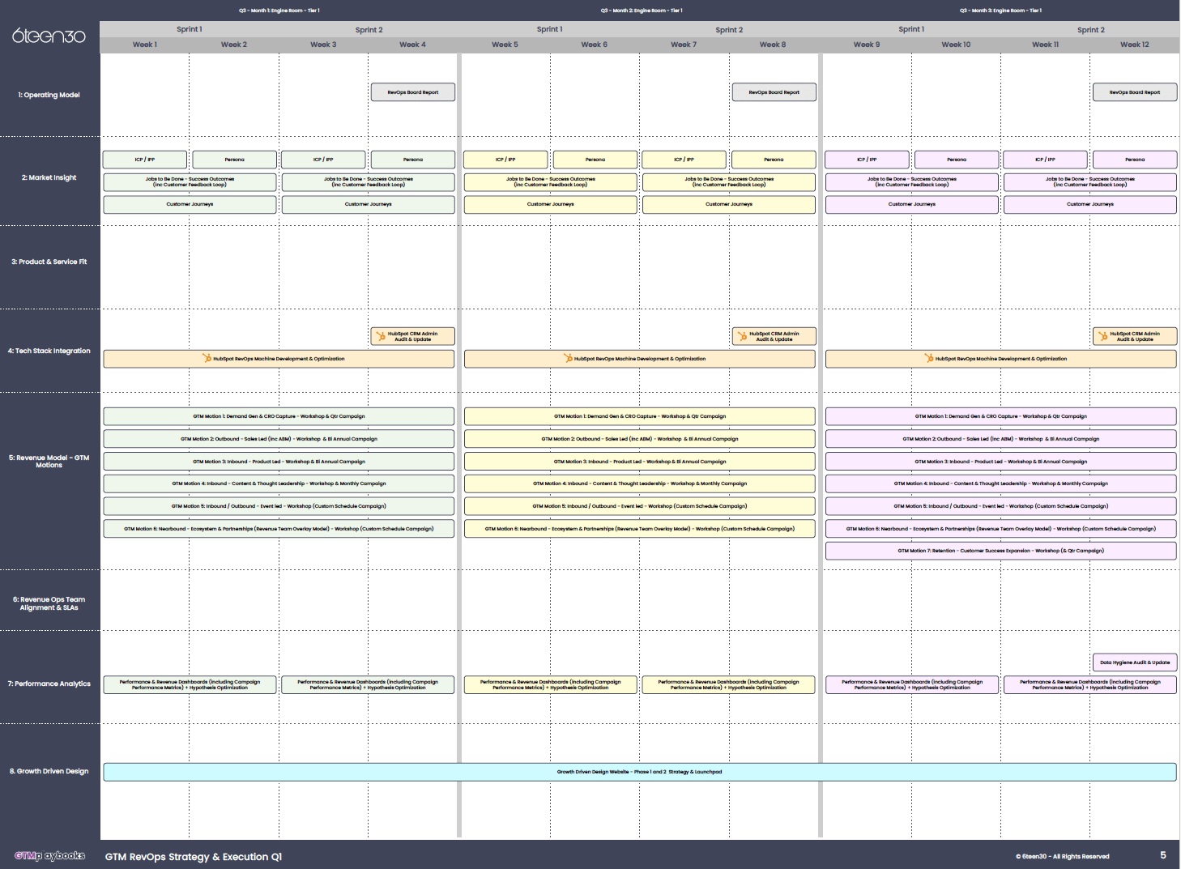Click HubSpot icon in Month 1 RevOps Machine bar

tap(207, 358)
